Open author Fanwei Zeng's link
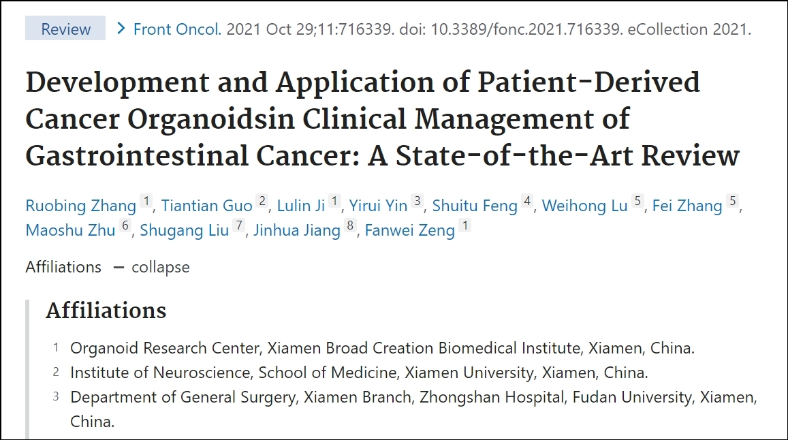The height and width of the screenshot is (440, 788). click(409, 230)
